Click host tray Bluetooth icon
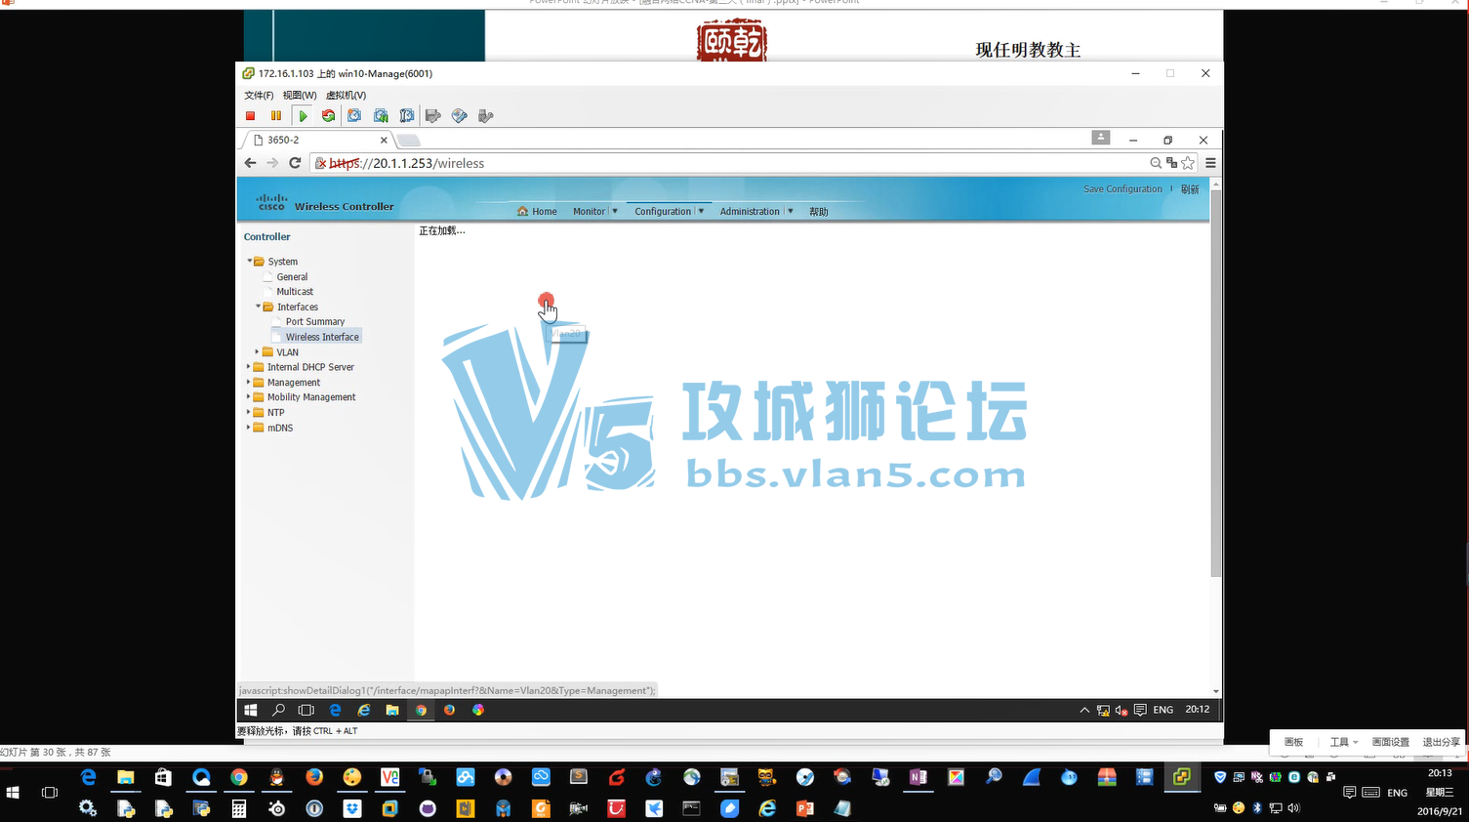The image size is (1469, 822). (x=1257, y=807)
